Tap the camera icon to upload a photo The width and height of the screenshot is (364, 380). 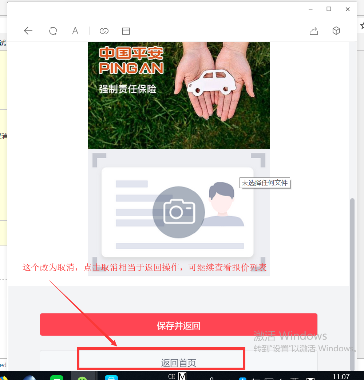click(x=179, y=212)
